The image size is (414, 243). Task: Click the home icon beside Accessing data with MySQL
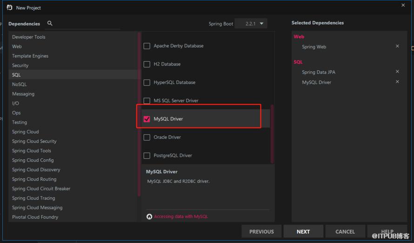coord(149,216)
